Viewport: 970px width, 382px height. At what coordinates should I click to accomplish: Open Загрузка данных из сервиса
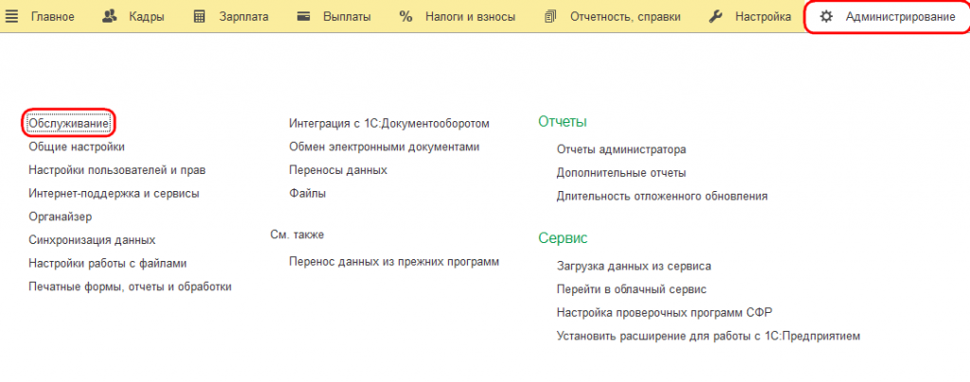(634, 266)
